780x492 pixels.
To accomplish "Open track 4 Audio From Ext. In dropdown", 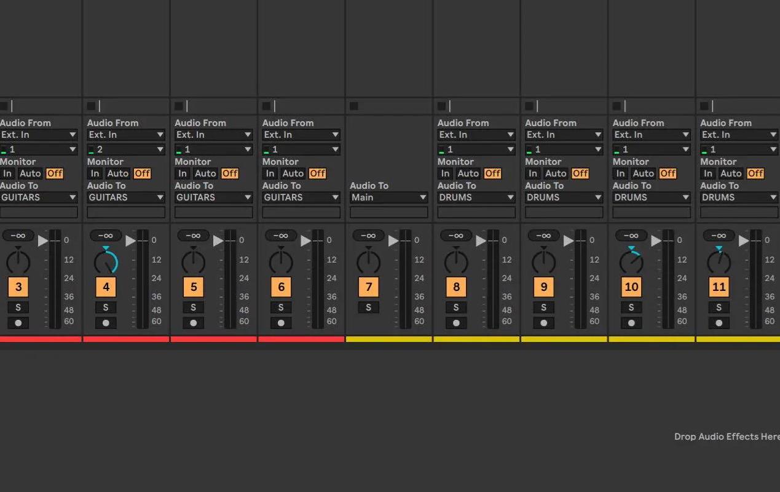I will click(x=126, y=135).
